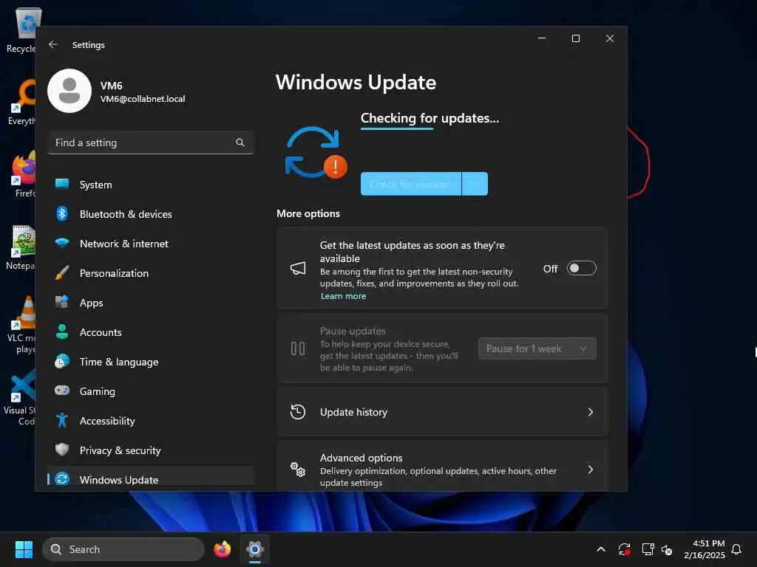Open Apps settings category
Image resolution: width=757 pixels, height=567 pixels.
(x=151, y=302)
